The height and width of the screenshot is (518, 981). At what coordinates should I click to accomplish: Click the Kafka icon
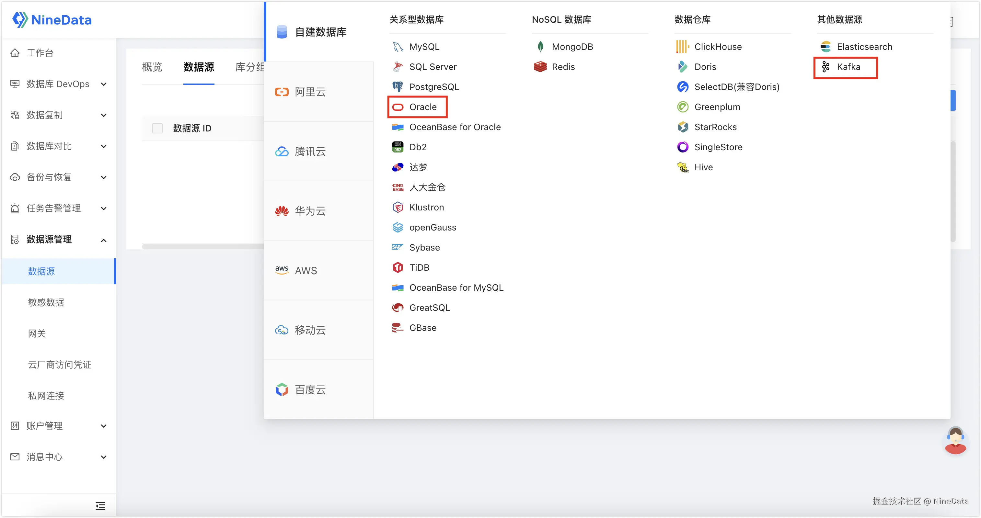pyautogui.click(x=825, y=67)
